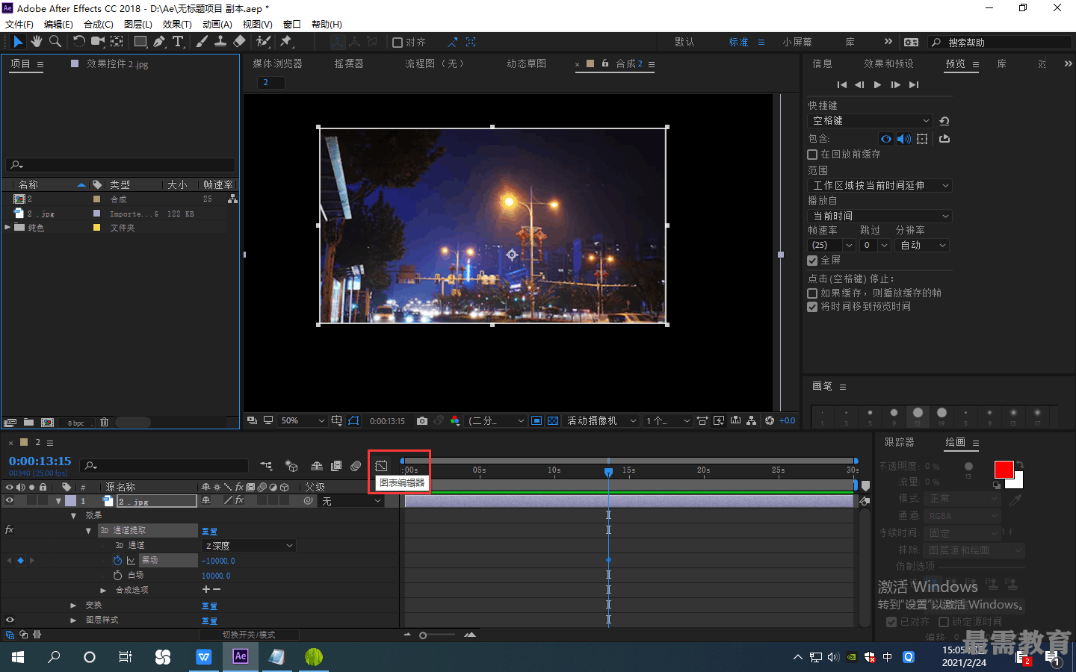Delete selected project item with trash icon

pyautogui.click(x=104, y=423)
